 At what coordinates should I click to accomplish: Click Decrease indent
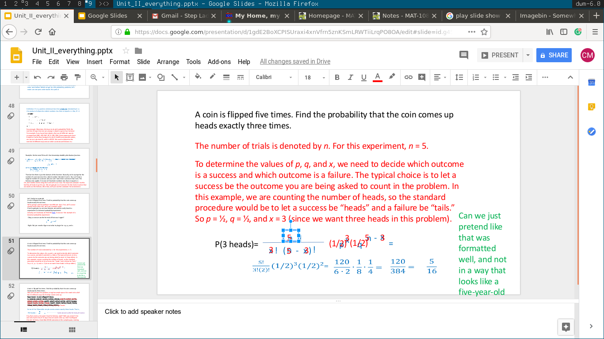[516, 77]
